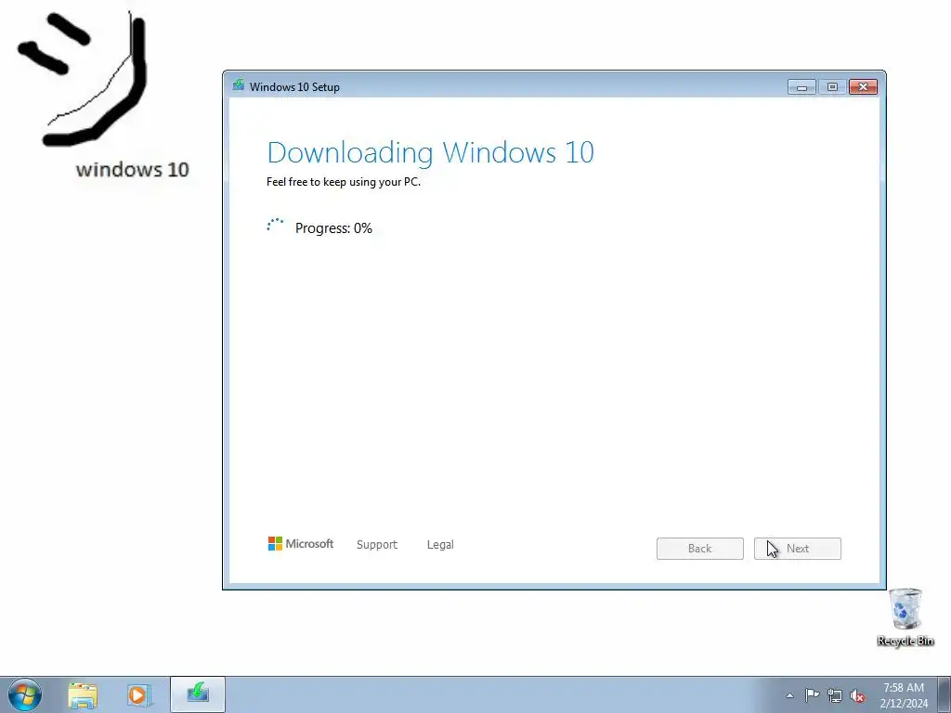Image resolution: width=951 pixels, height=713 pixels.
Task: Click the 'Progress: 0%' text
Action: [333, 228]
